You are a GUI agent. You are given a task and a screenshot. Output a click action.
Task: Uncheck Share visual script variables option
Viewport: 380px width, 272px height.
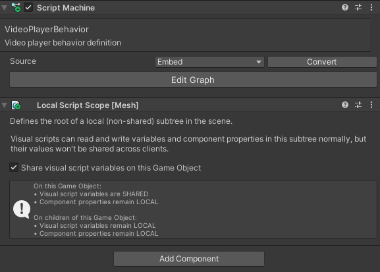14,167
